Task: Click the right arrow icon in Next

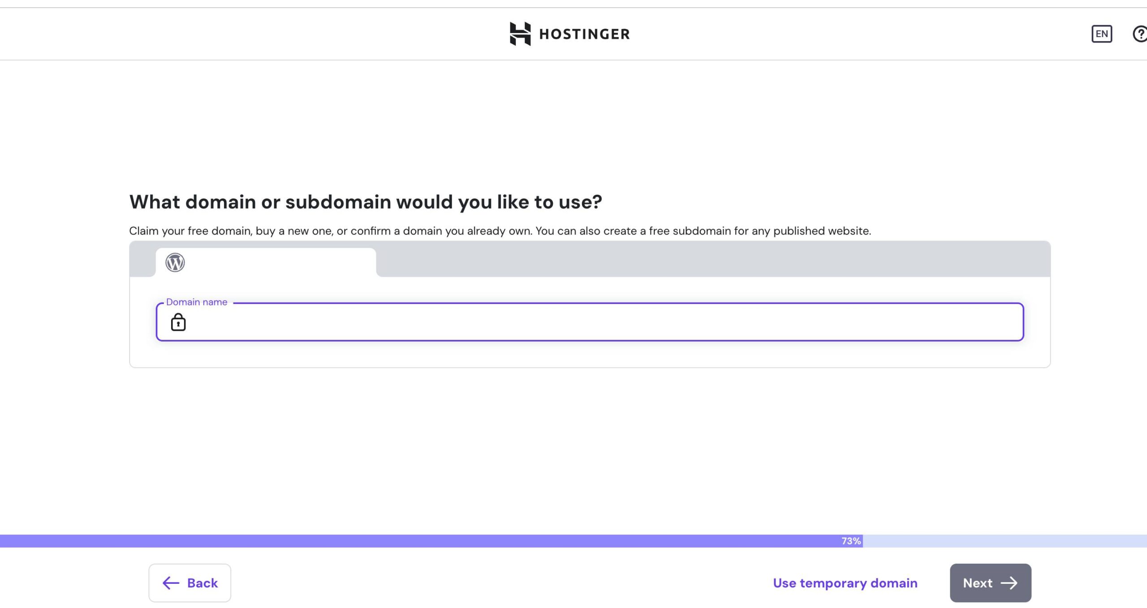Action: (1009, 582)
